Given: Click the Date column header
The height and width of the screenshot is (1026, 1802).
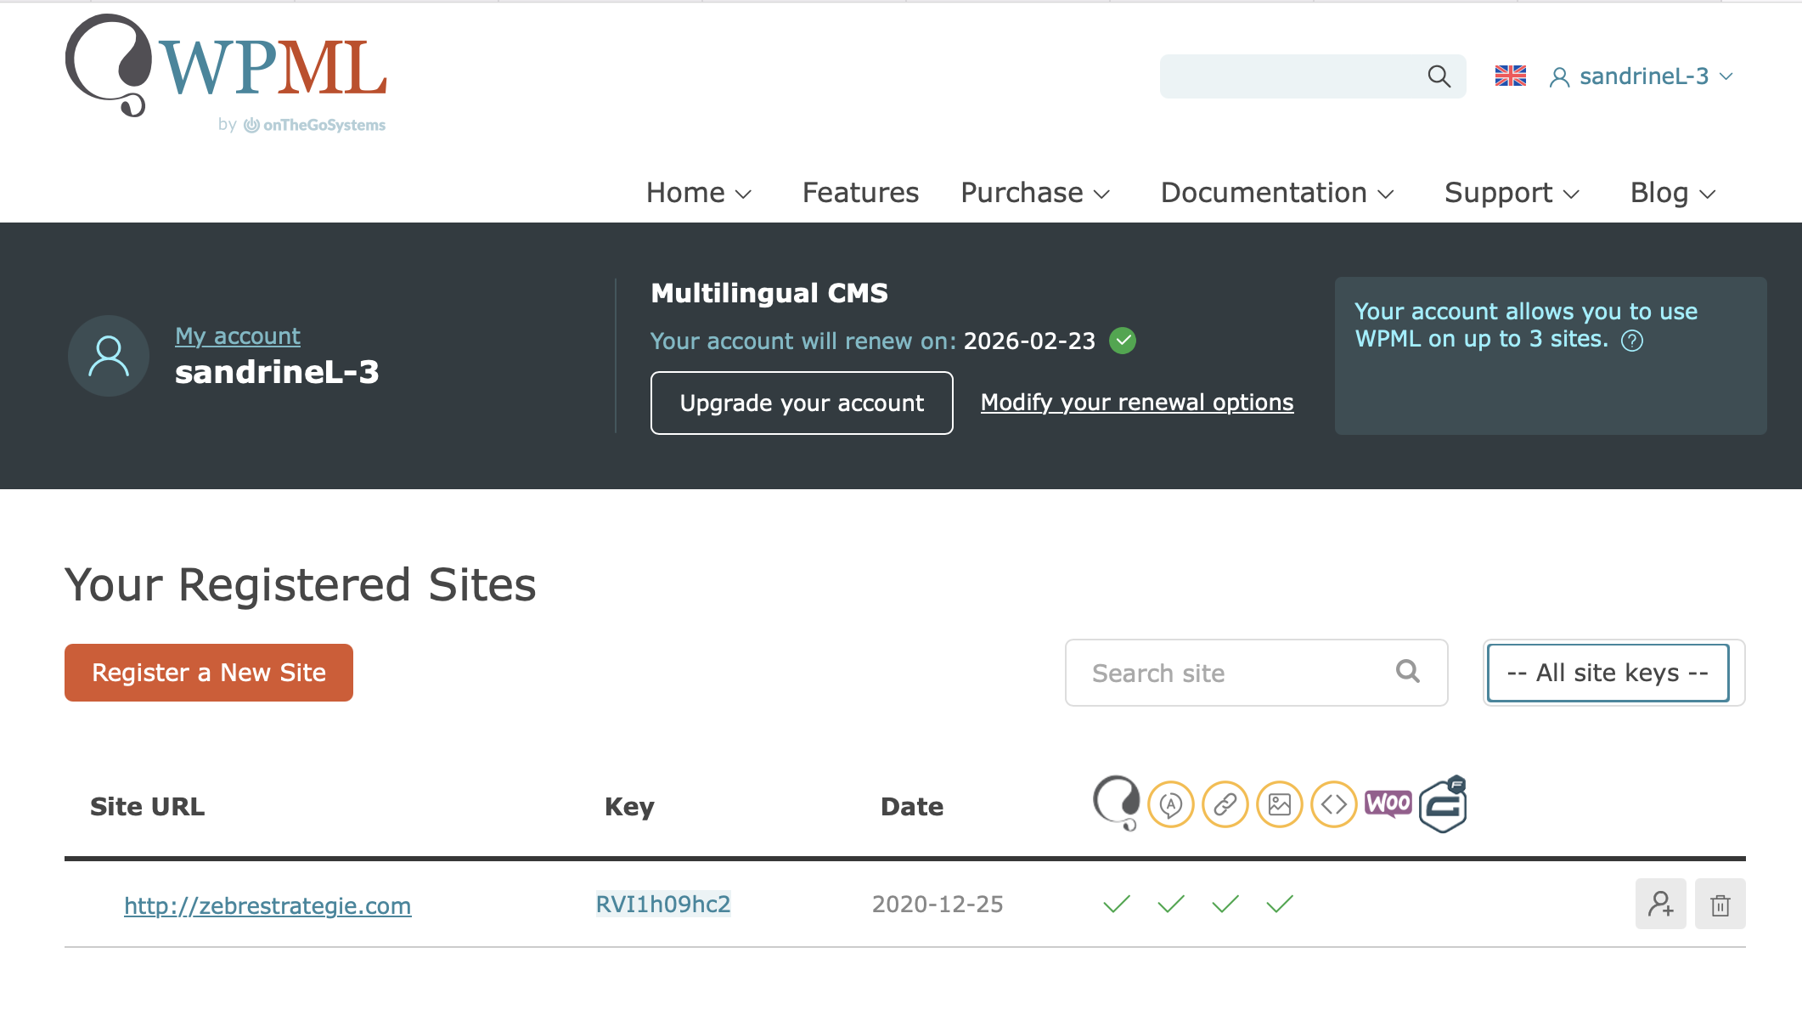Looking at the screenshot, I should click(x=912, y=806).
